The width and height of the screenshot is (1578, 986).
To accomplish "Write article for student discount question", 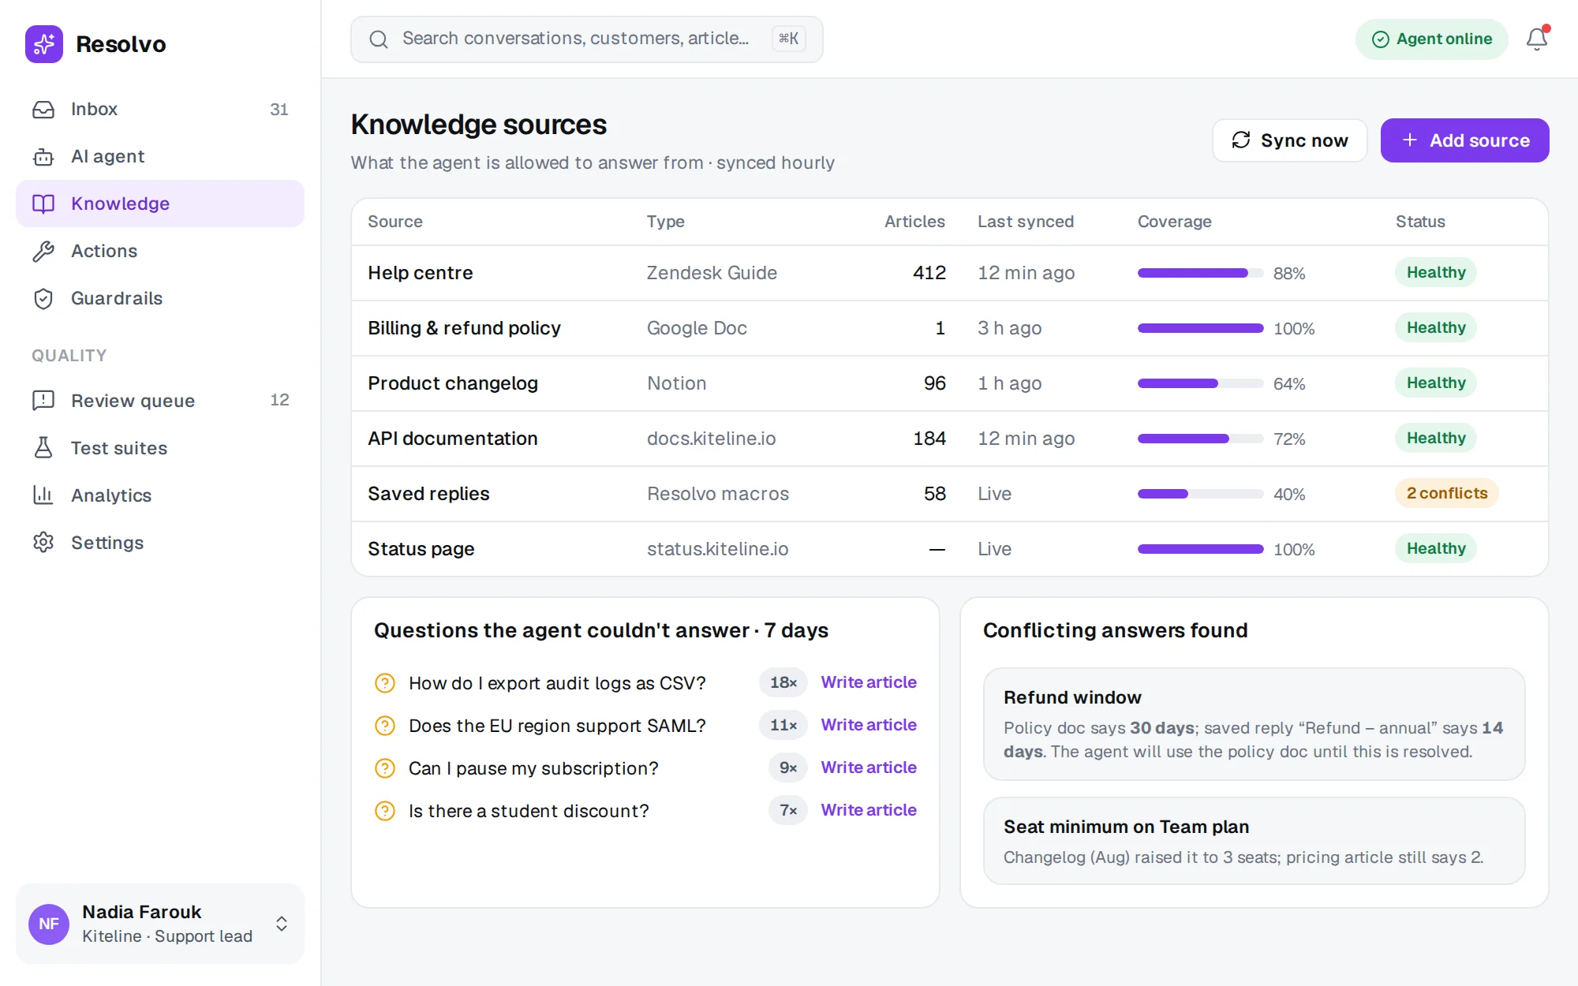I will (x=869, y=810).
